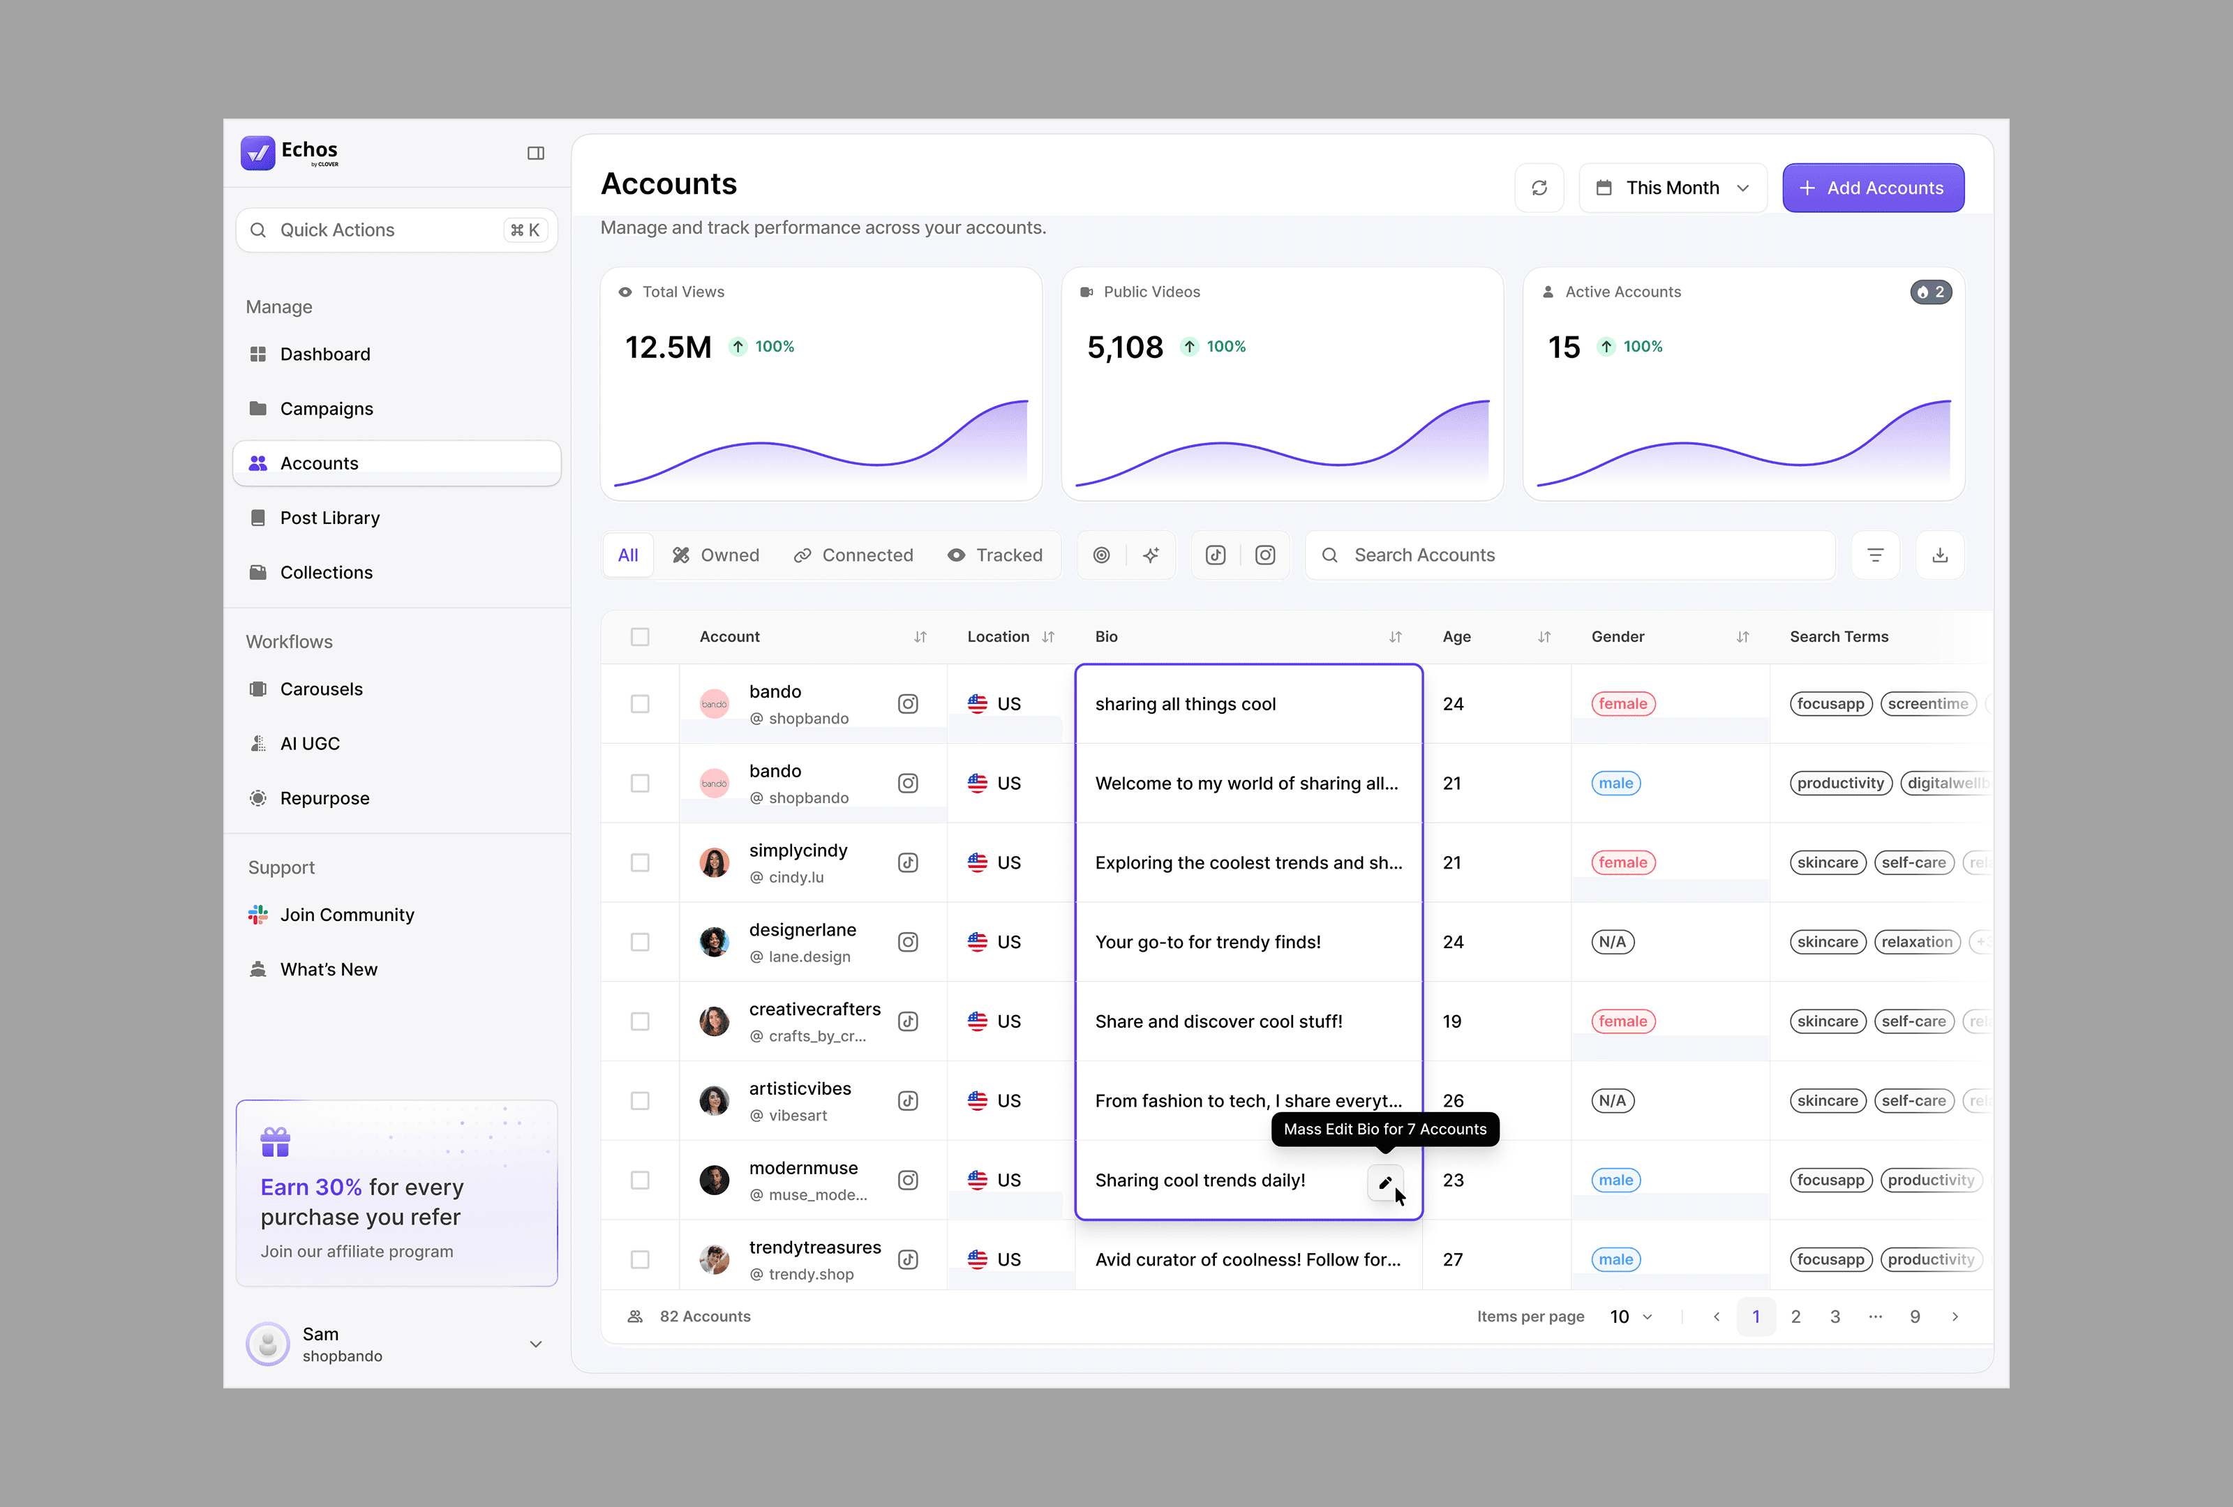Image resolution: width=2233 pixels, height=1507 pixels.
Task: Click the more pages ellipsis in pagination
Action: point(1874,1317)
